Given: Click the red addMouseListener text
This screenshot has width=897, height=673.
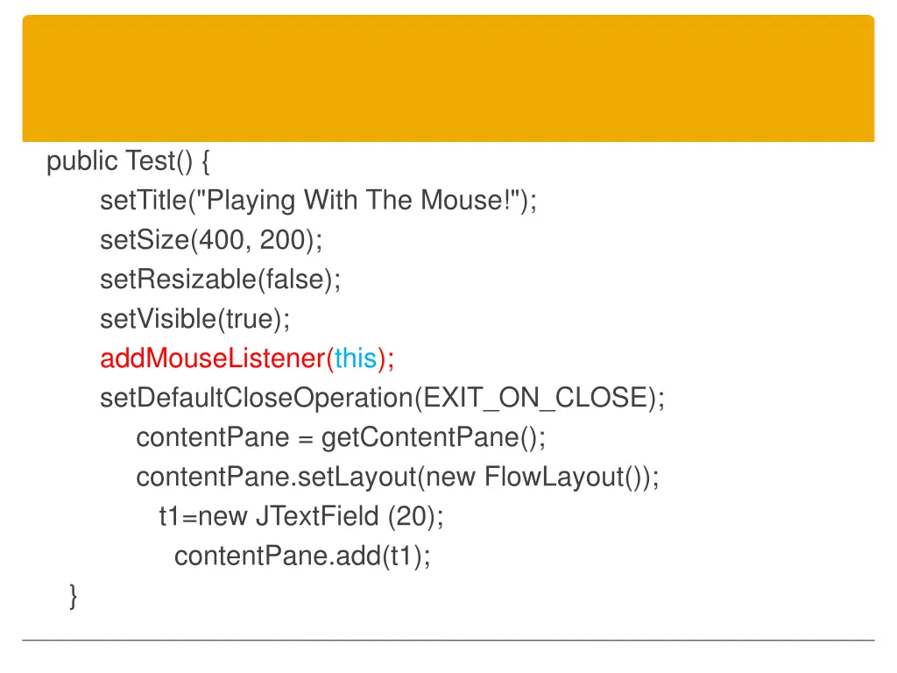Looking at the screenshot, I should 212,358.
